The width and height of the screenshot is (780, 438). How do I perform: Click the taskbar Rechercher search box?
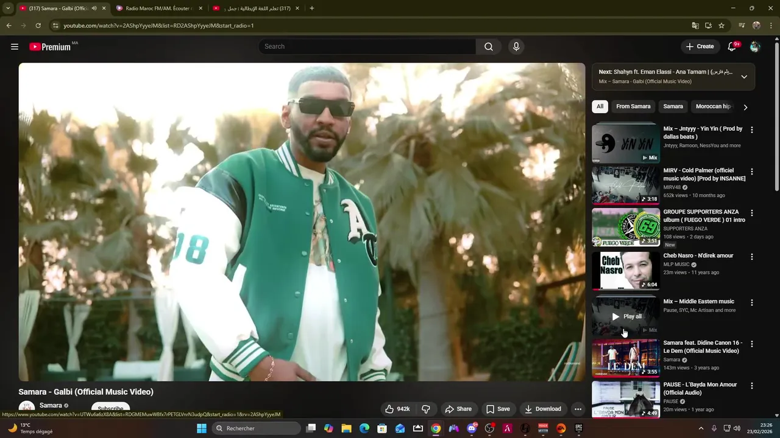pyautogui.click(x=256, y=428)
